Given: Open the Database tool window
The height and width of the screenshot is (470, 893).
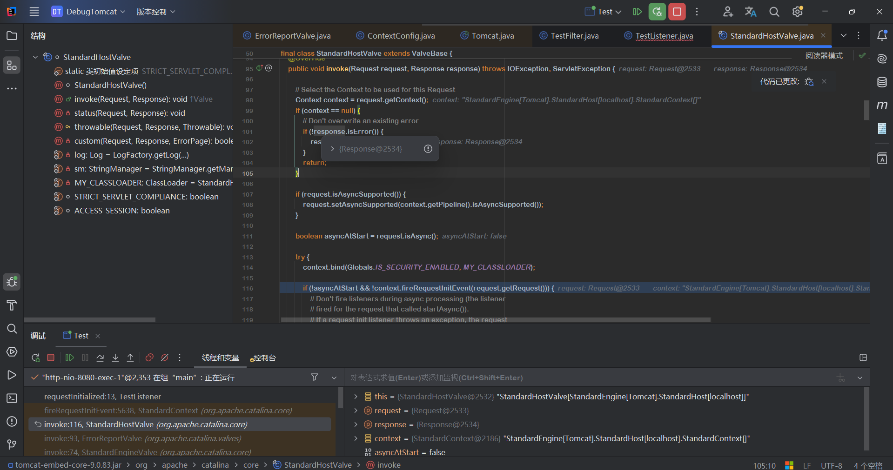Looking at the screenshot, I should pos(882,82).
